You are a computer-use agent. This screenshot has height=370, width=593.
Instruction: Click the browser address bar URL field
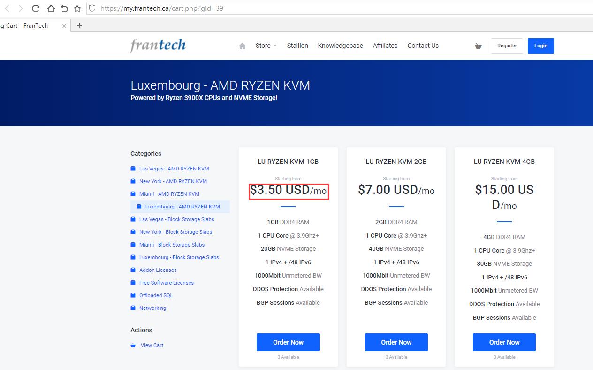[x=328, y=8]
